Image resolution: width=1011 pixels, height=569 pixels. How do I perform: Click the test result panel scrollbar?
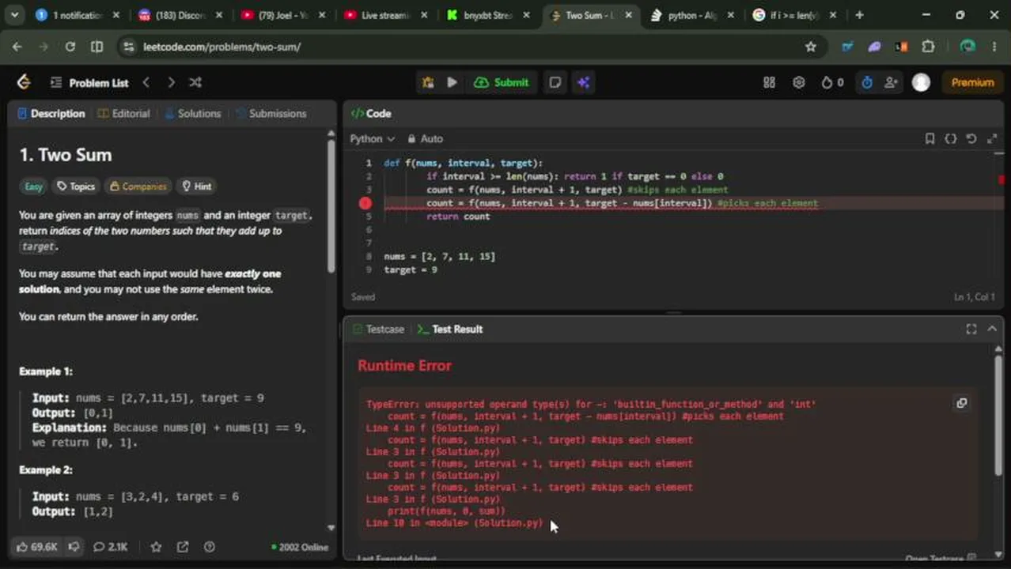[998, 415]
